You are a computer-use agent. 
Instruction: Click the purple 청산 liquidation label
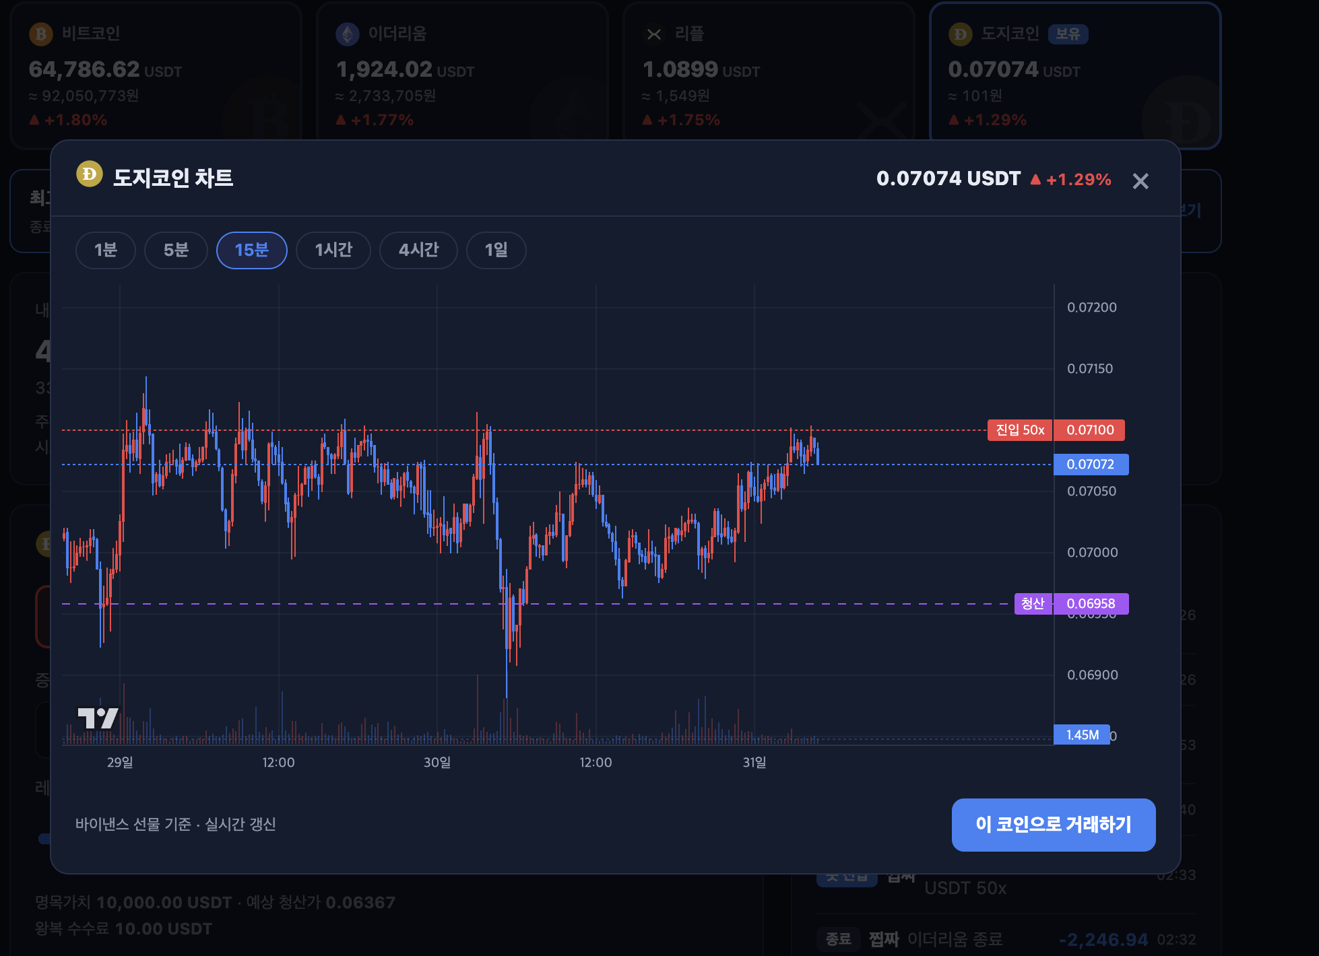[1033, 604]
